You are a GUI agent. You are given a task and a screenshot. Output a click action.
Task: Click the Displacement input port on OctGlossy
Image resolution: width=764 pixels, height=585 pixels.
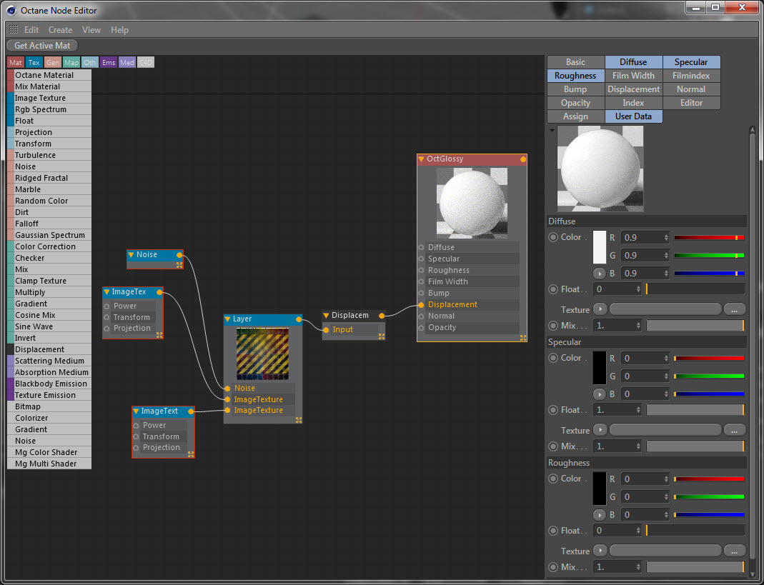pos(422,305)
